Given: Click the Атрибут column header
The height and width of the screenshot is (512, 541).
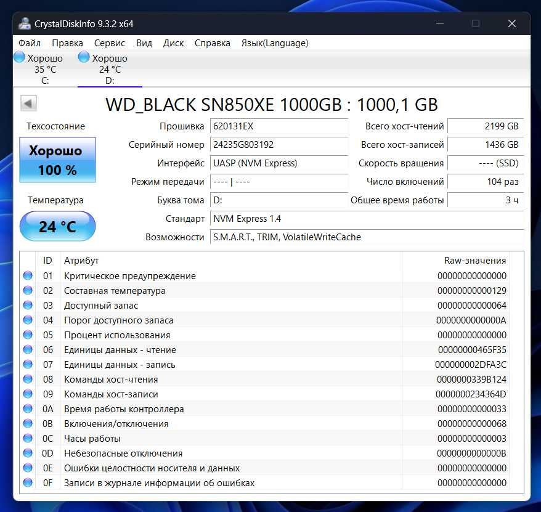Looking at the screenshot, I should coord(231,261).
